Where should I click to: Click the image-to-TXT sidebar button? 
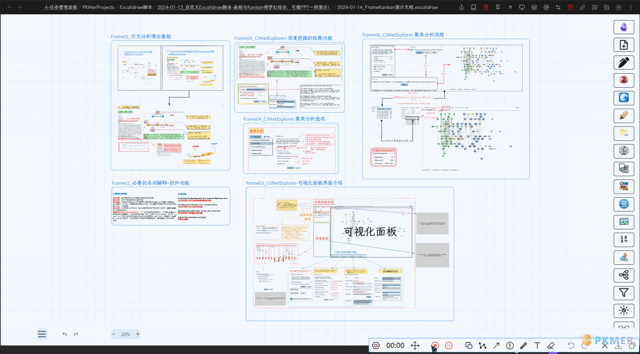(624, 169)
